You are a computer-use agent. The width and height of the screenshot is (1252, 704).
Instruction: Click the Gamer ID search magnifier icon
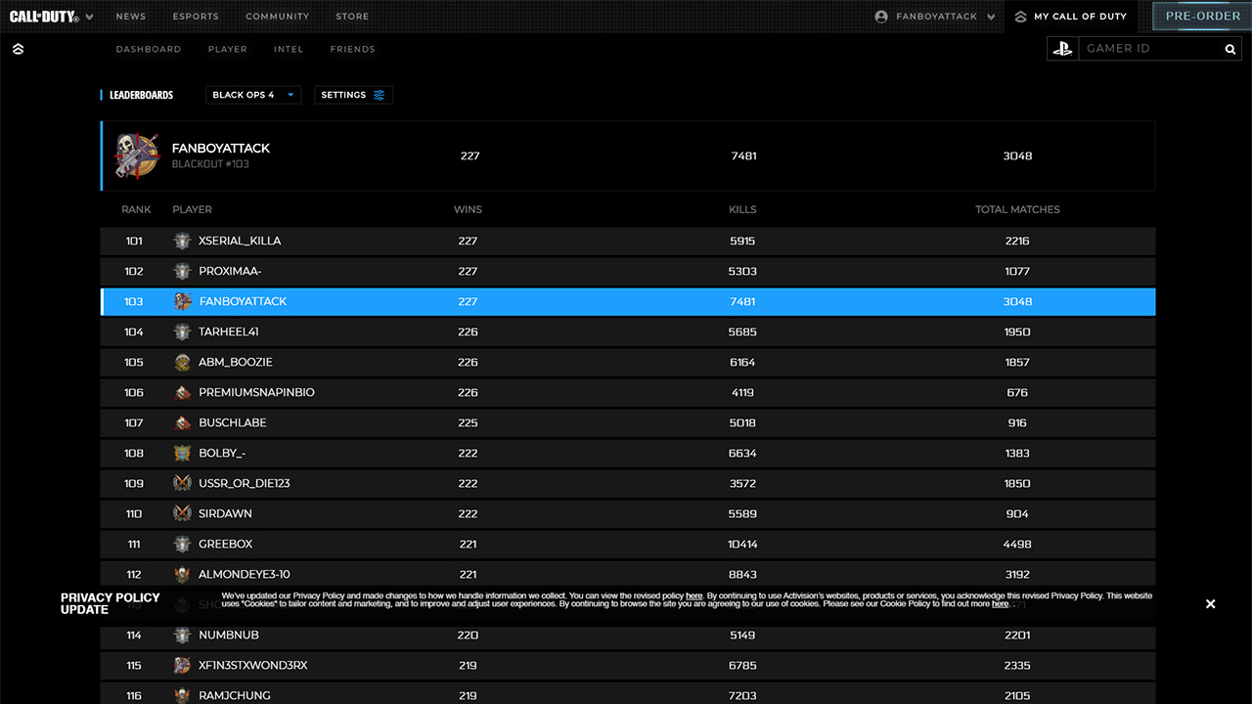[x=1230, y=49]
